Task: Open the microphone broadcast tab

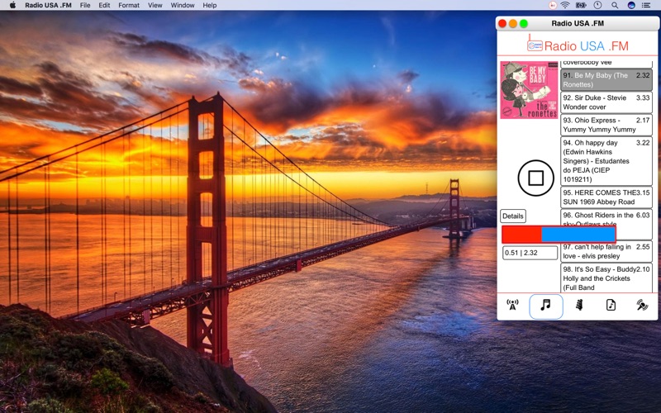Action: [642, 305]
